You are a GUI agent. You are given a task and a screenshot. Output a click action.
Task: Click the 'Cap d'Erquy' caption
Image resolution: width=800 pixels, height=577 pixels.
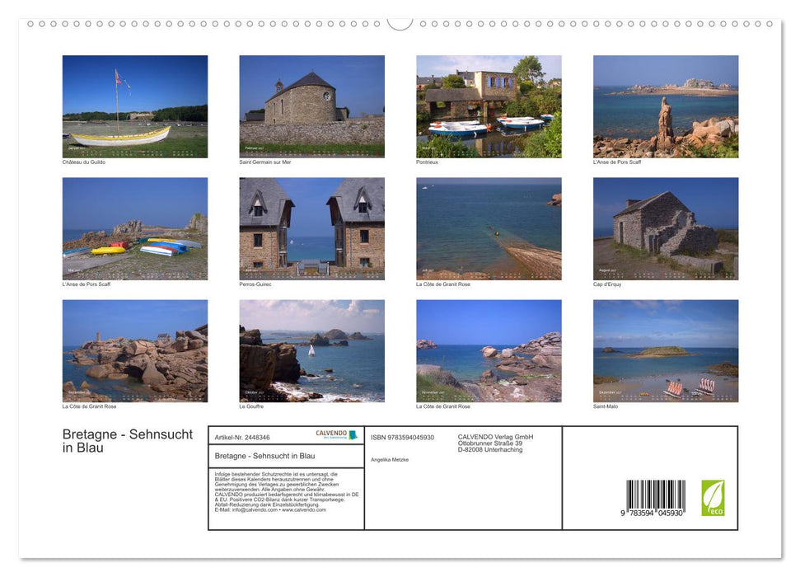click(607, 284)
